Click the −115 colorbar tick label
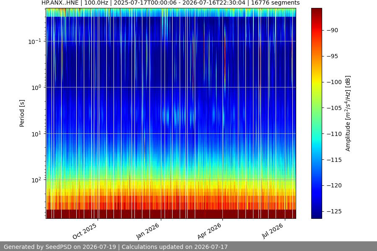Screen dimensions: 377x251 tap(334, 160)
